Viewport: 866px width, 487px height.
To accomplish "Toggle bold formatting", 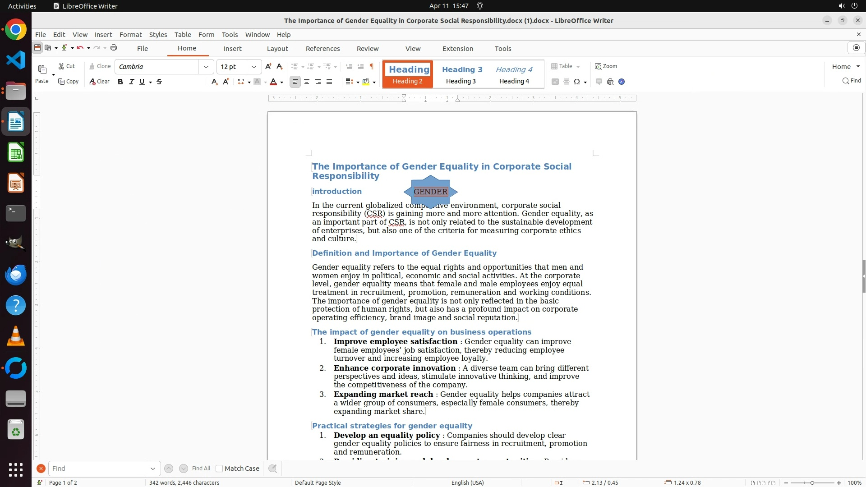I will pos(120,82).
